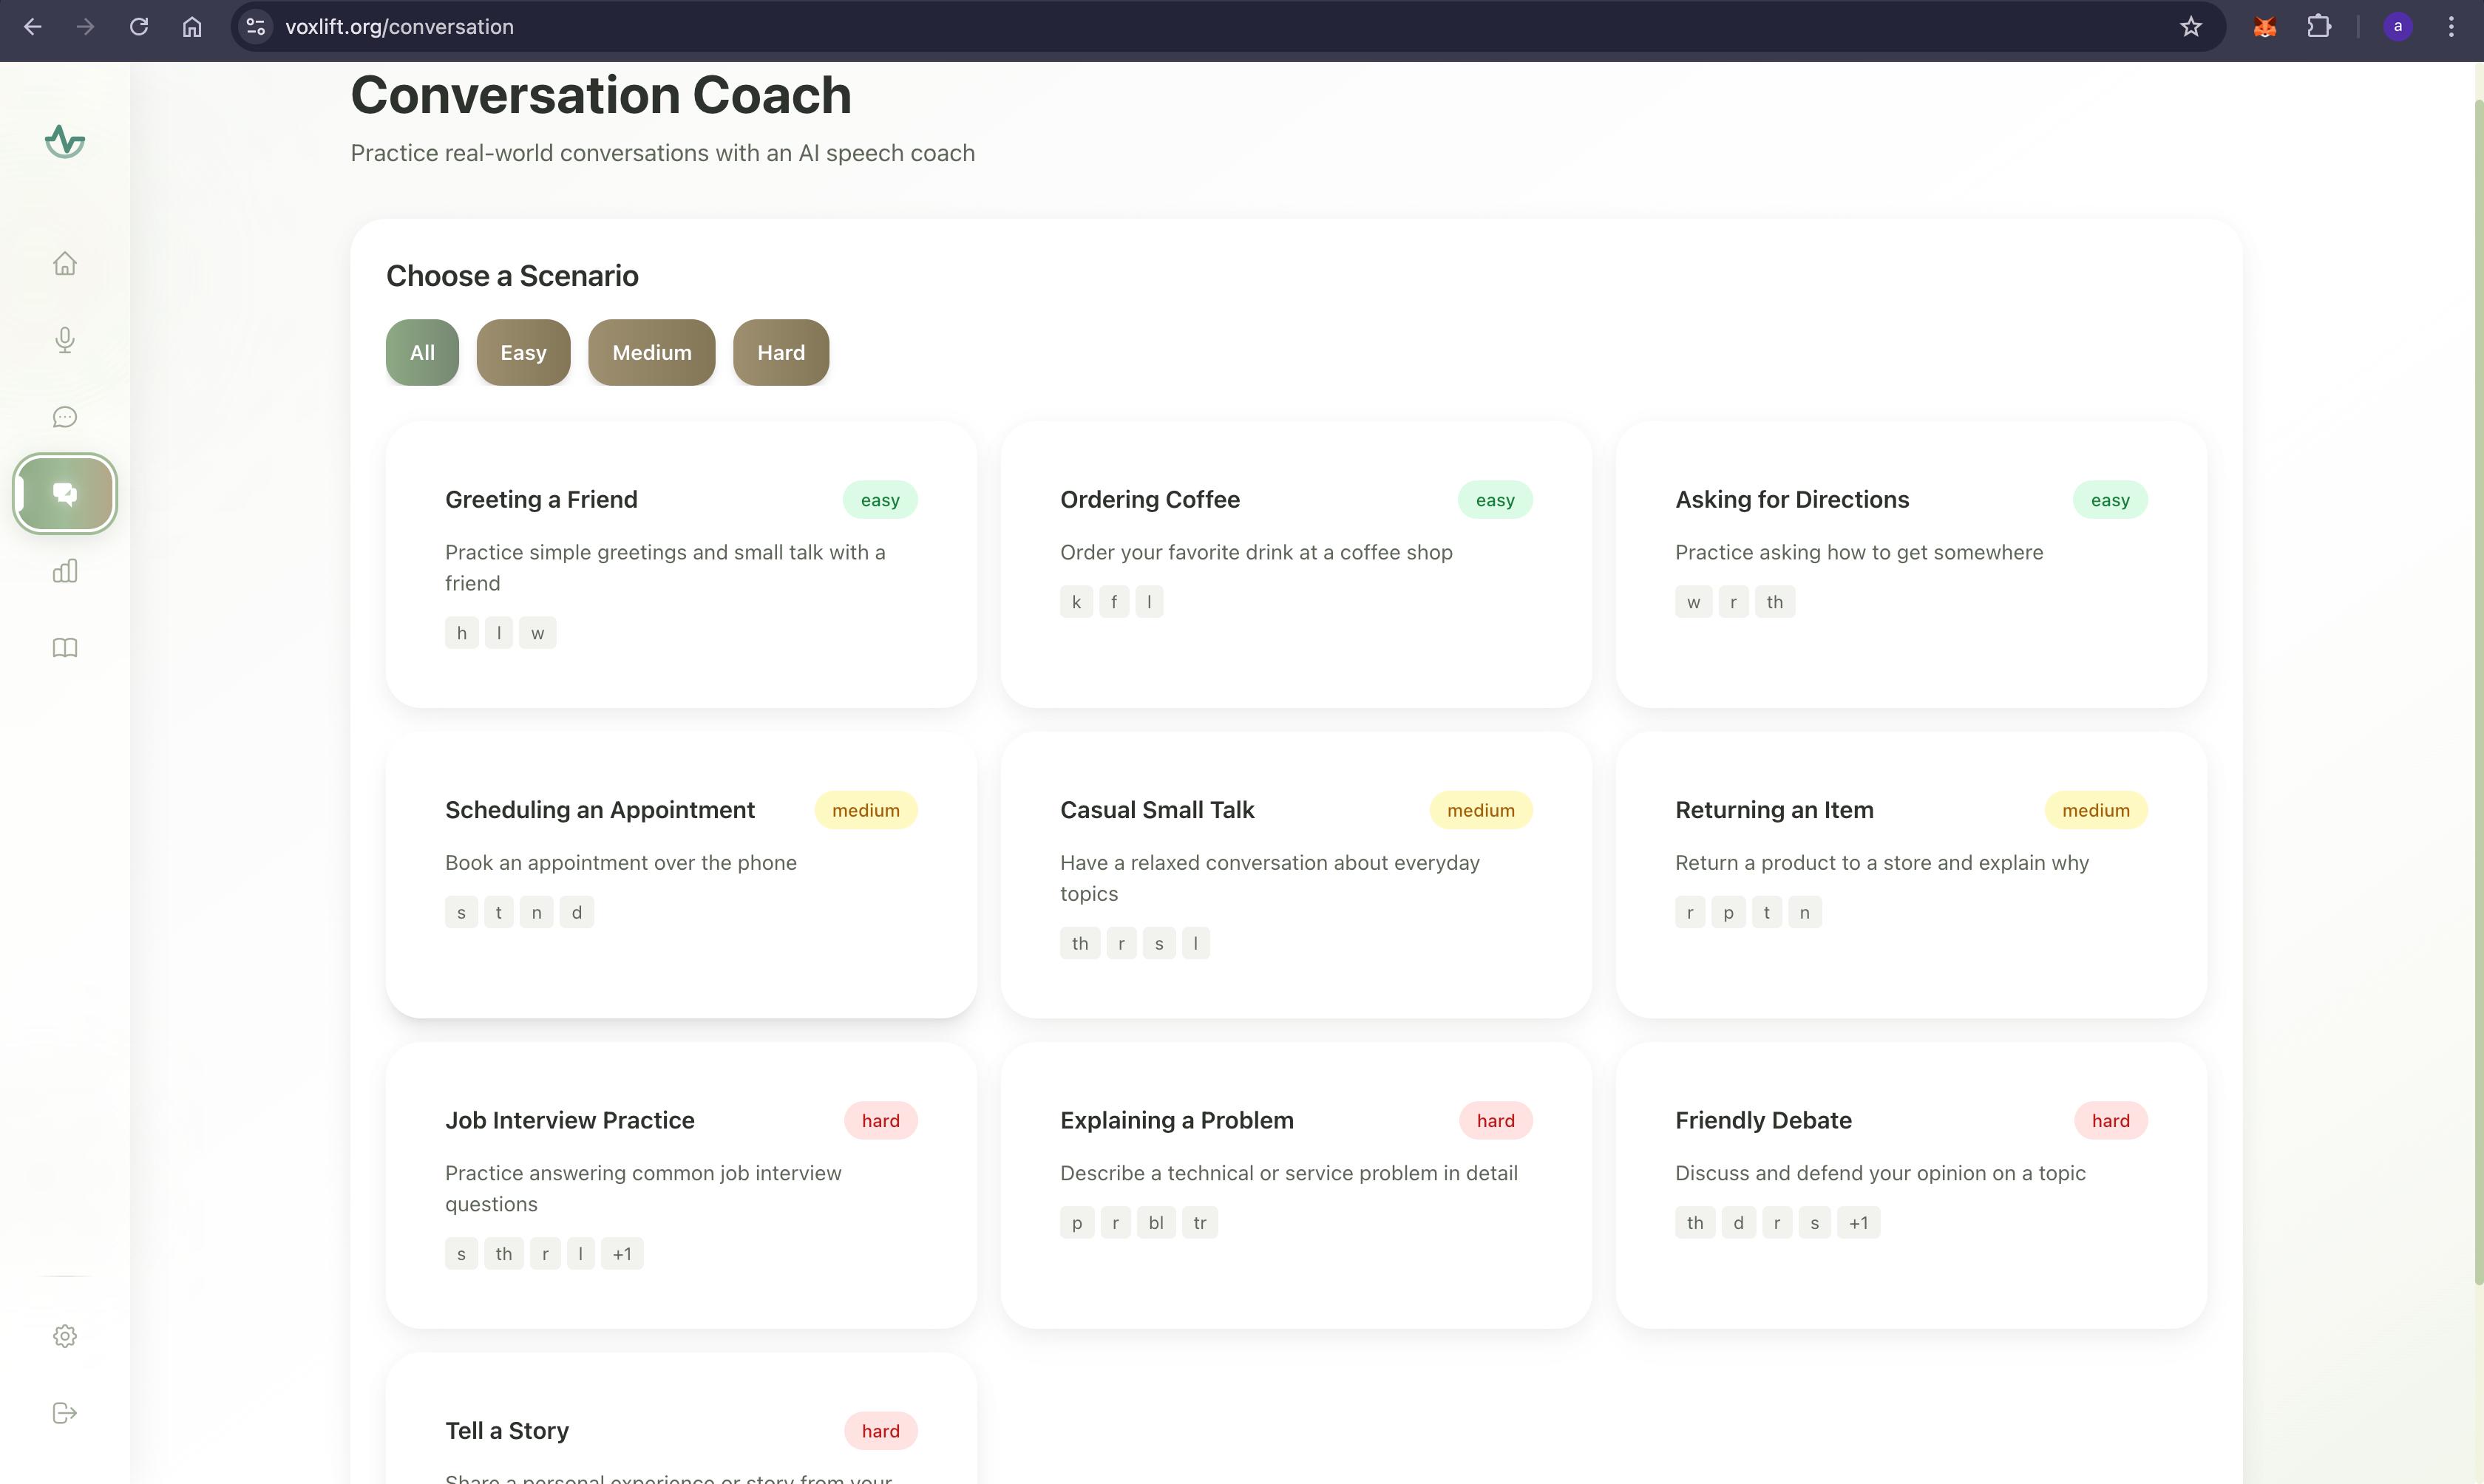Viewport: 2484px width, 1484px height.
Task: Open the home dashboard sidebar icon
Action: click(65, 263)
